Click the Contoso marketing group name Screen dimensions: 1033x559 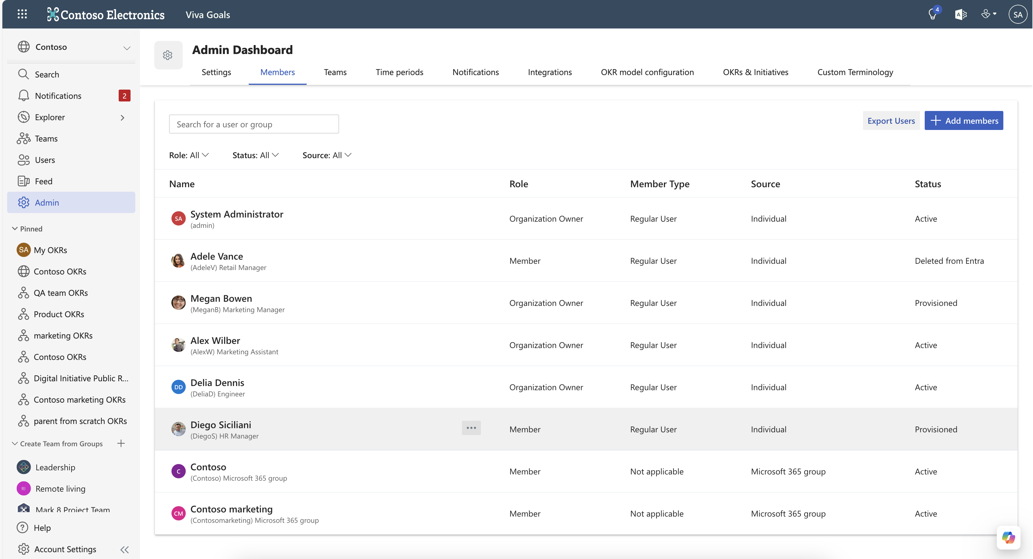click(231, 509)
